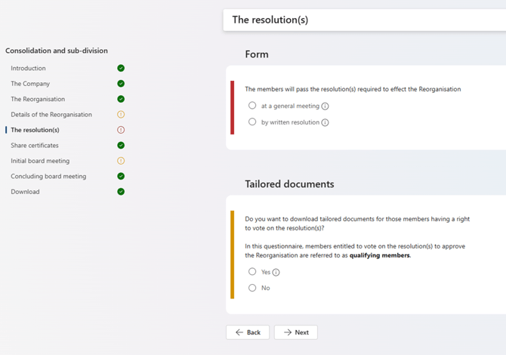Click the info icon beside the Yes option
506x355 pixels.
tap(276, 273)
